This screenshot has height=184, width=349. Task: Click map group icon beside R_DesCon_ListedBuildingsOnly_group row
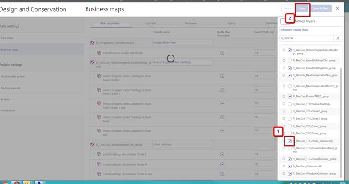92,144
